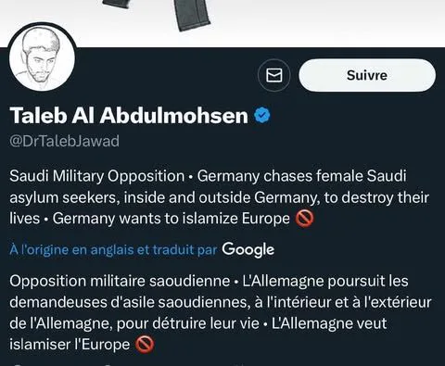This screenshot has width=445, height=366.
Task: Click prohibited emoji after 'islamiser l'Europe'
Action: 145,345
